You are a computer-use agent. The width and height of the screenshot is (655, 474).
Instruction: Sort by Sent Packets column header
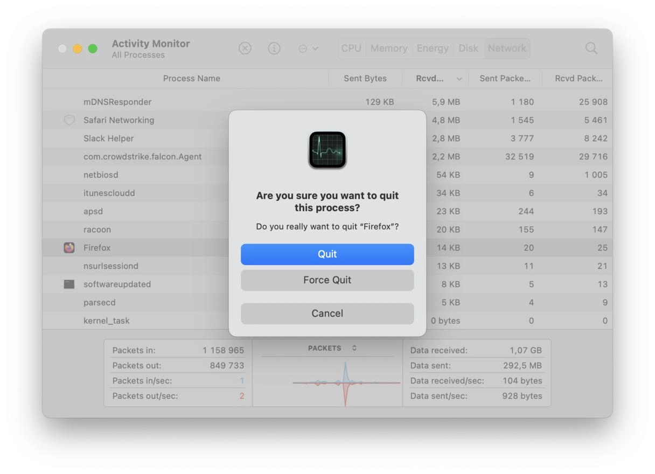(x=505, y=79)
